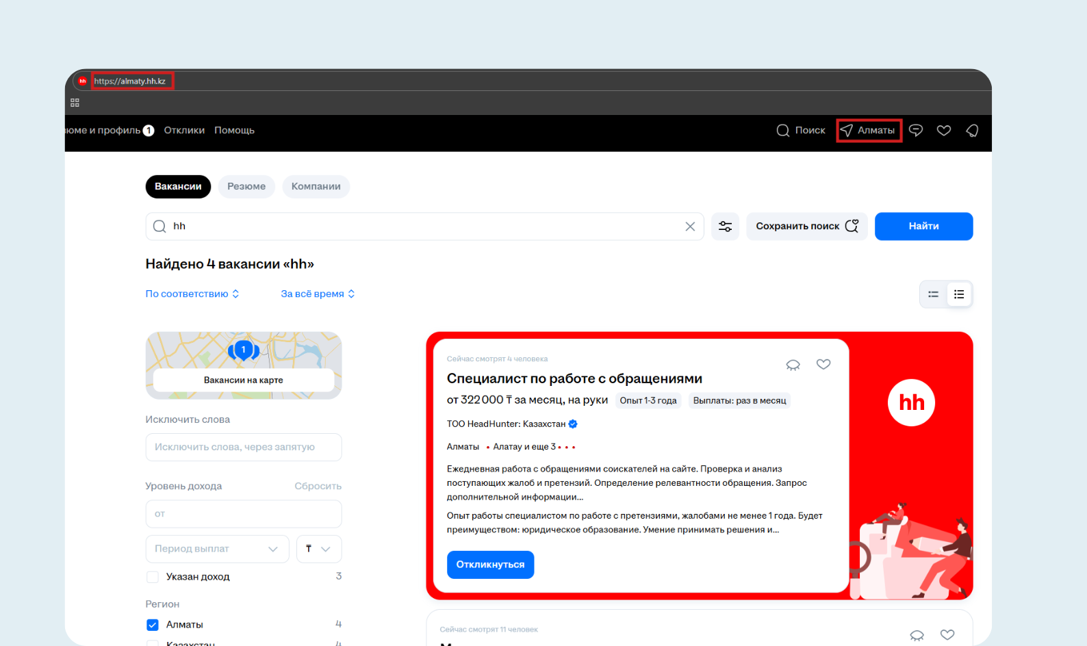Open the По соответствию sort dropdown
Screen dimensions: 1087x646
[x=192, y=294]
